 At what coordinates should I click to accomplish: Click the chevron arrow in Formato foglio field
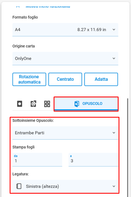114,30
